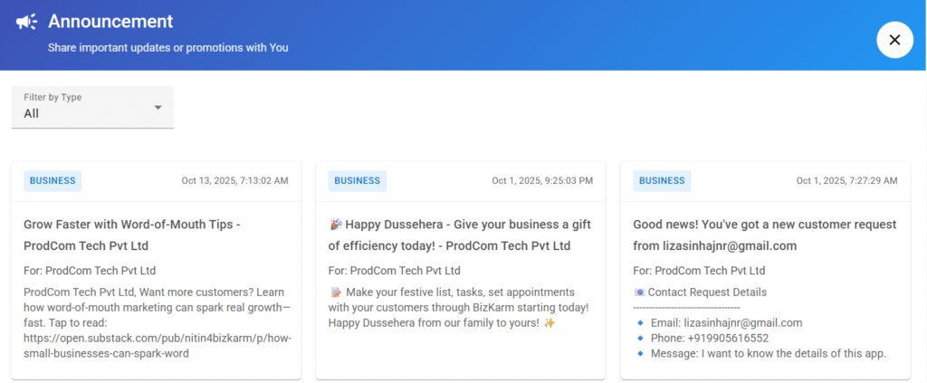927x383 pixels.
Task: Click timestamp Oct 1, 2025, 9:25:03 PM
Action: [x=542, y=181]
